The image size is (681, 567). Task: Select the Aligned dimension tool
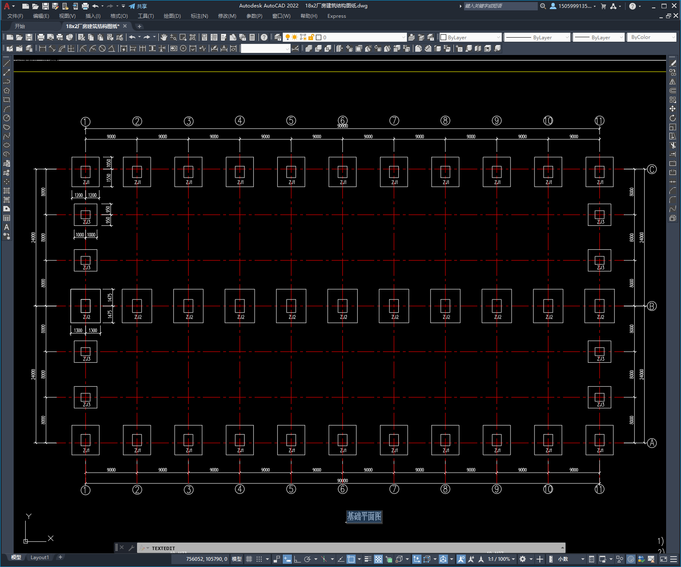(x=52, y=48)
